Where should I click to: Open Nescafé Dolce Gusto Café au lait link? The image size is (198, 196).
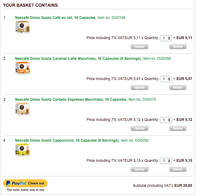coord(55,18)
